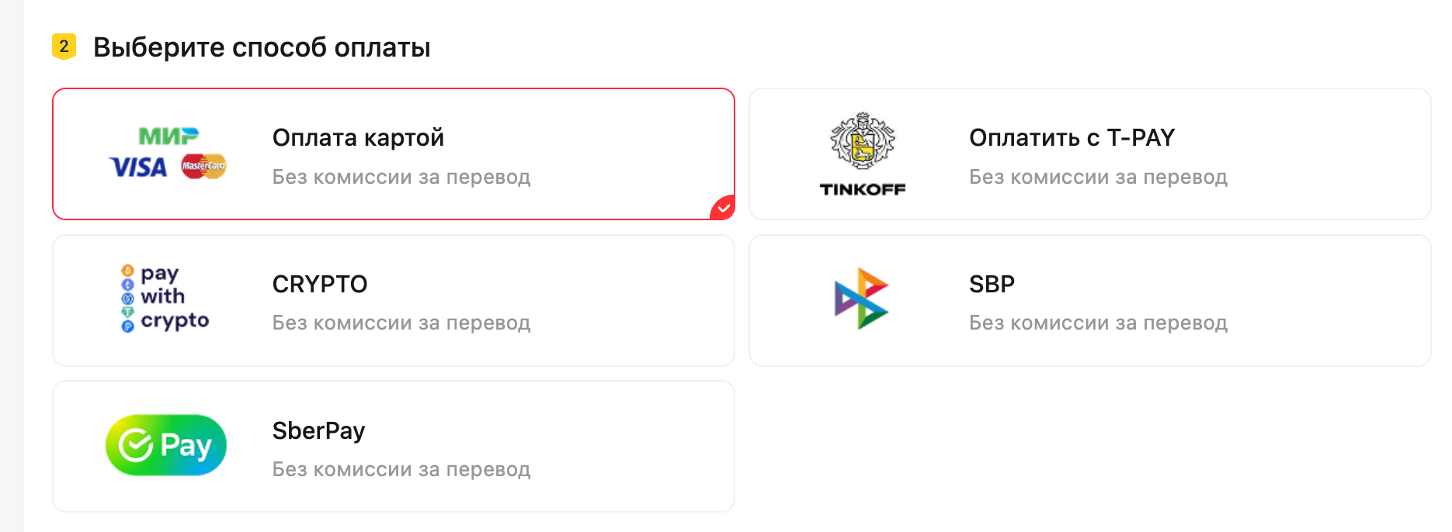Choose the SBP payment method
Screen dimensions: 1452x532
[x=992, y=285]
